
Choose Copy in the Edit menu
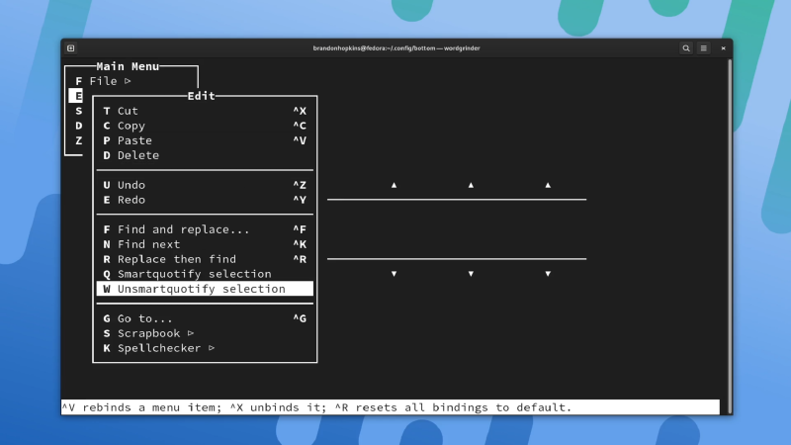pos(131,126)
